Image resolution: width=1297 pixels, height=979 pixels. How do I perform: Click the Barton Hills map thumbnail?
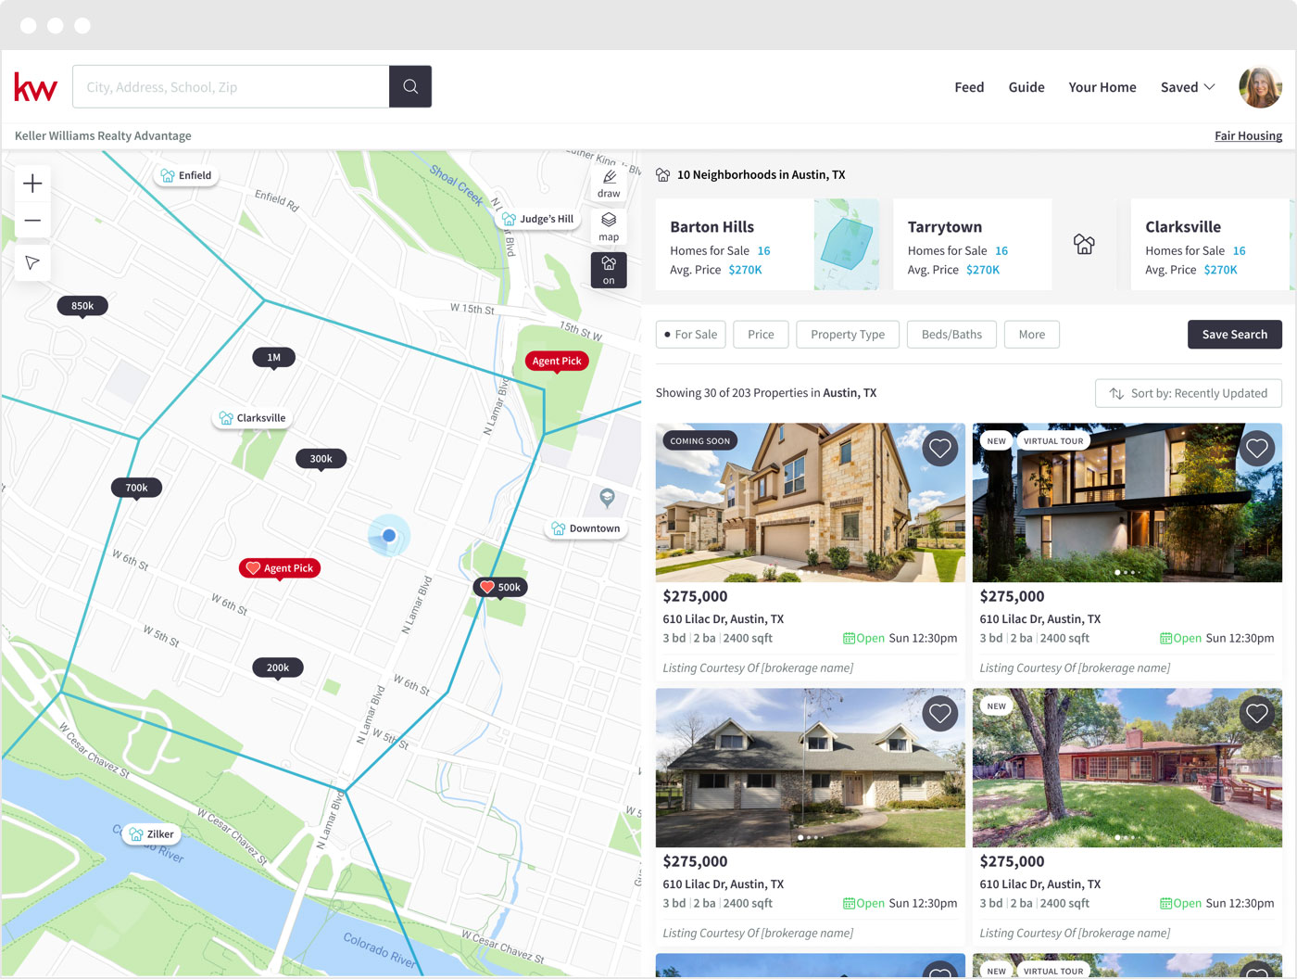tap(847, 245)
